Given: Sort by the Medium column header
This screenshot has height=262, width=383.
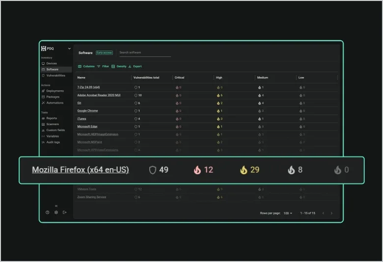Looking at the screenshot, I should coord(263,78).
